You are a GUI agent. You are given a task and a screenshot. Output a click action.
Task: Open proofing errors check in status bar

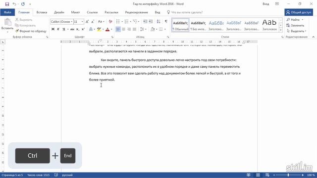(56, 175)
